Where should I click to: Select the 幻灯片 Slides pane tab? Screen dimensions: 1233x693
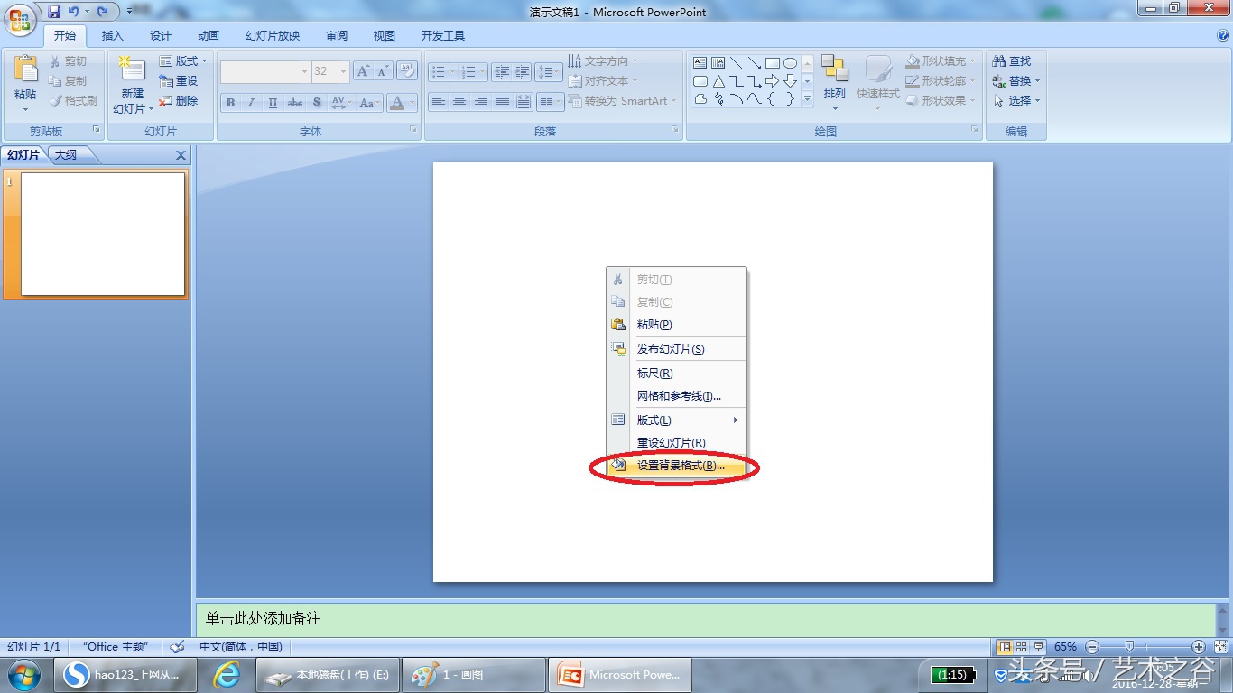tap(23, 155)
